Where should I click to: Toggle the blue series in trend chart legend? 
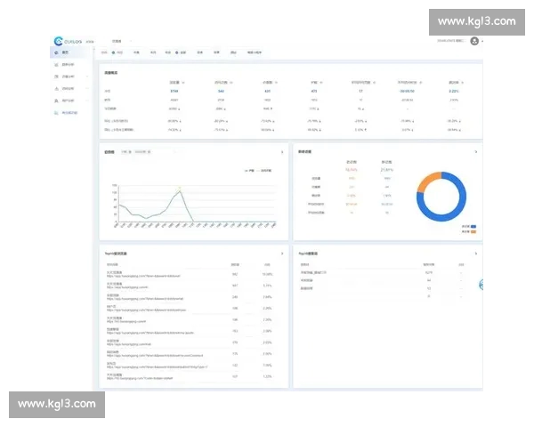[x=246, y=170]
